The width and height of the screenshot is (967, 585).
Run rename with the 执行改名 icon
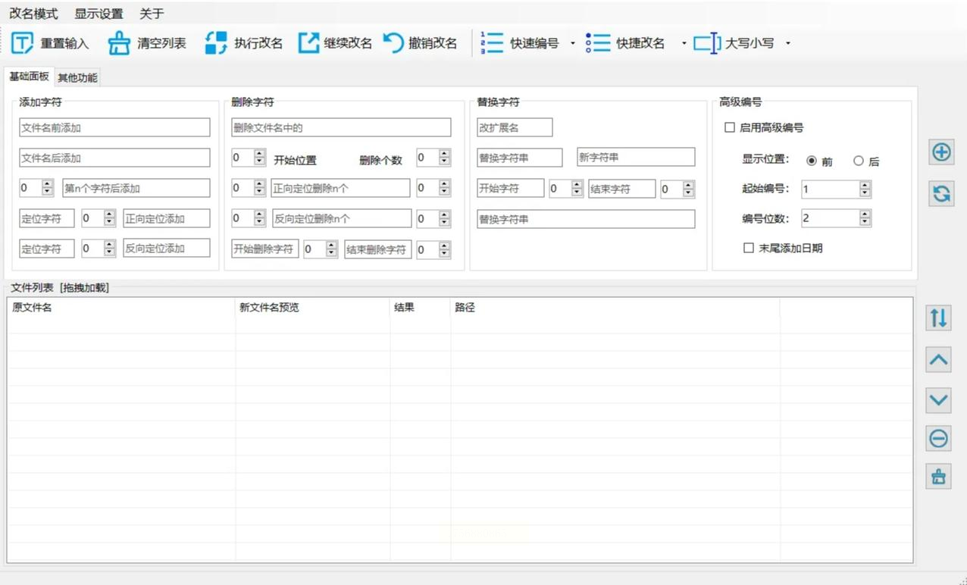click(x=216, y=43)
